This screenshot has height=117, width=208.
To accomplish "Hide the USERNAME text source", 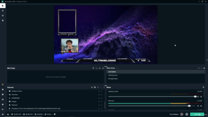I will (102, 98).
